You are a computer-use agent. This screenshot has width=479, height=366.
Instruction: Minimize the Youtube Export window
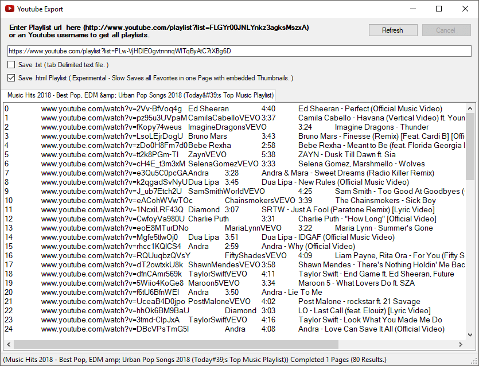point(413,9)
